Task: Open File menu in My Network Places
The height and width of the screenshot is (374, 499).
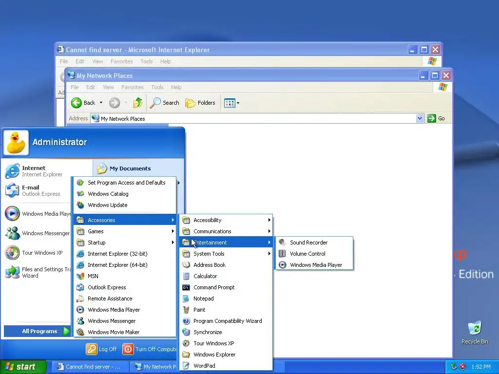Action: [75, 87]
